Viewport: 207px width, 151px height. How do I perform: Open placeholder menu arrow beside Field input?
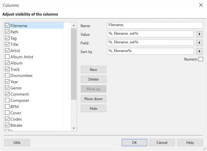(199, 43)
